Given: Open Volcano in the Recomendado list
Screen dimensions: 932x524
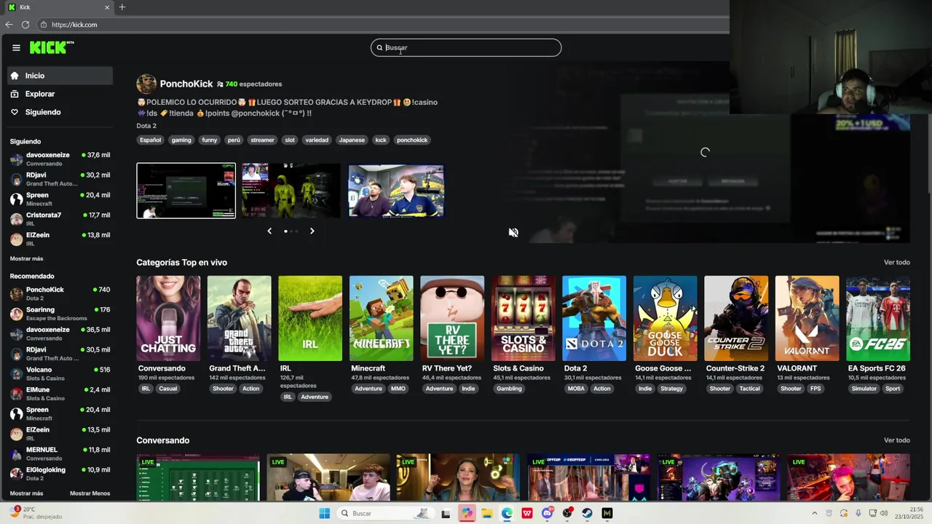Looking at the screenshot, I should (60, 373).
